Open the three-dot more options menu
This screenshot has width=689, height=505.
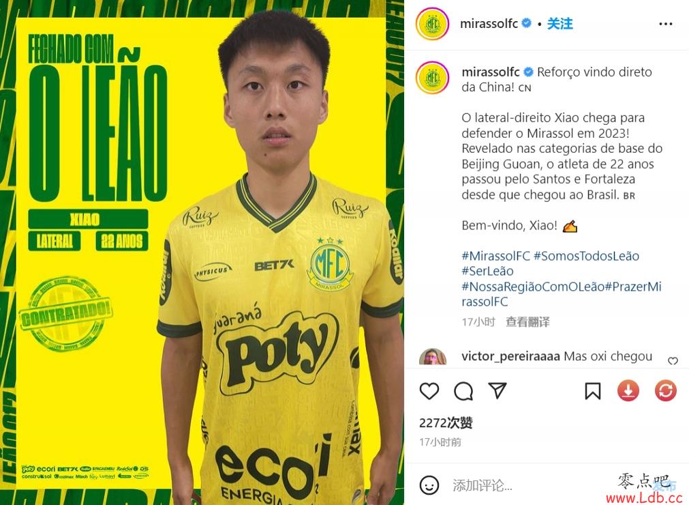pos(666,24)
